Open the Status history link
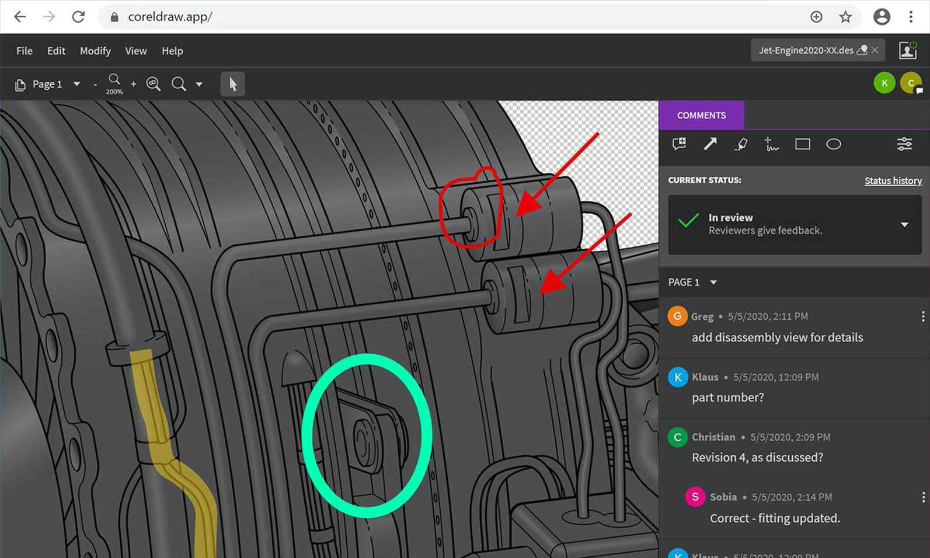 893,180
